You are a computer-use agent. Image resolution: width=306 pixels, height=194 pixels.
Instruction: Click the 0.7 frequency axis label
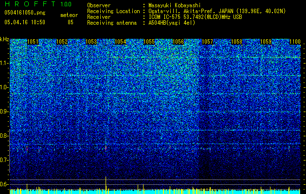click(x=4, y=160)
